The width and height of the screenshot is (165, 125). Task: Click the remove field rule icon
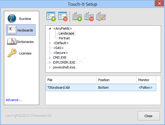point(63,16)
